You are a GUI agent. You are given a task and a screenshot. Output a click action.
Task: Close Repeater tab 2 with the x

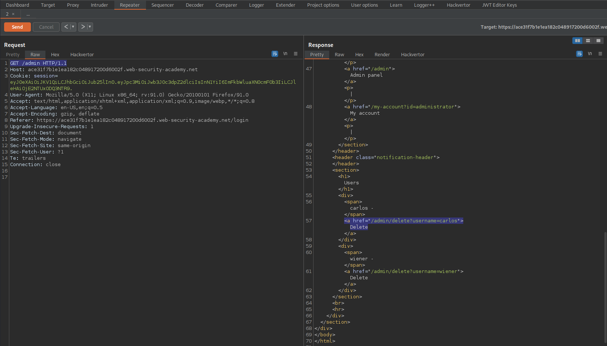point(13,14)
